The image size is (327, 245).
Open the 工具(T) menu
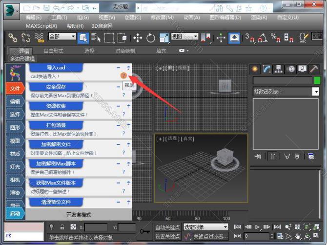tap(59, 18)
